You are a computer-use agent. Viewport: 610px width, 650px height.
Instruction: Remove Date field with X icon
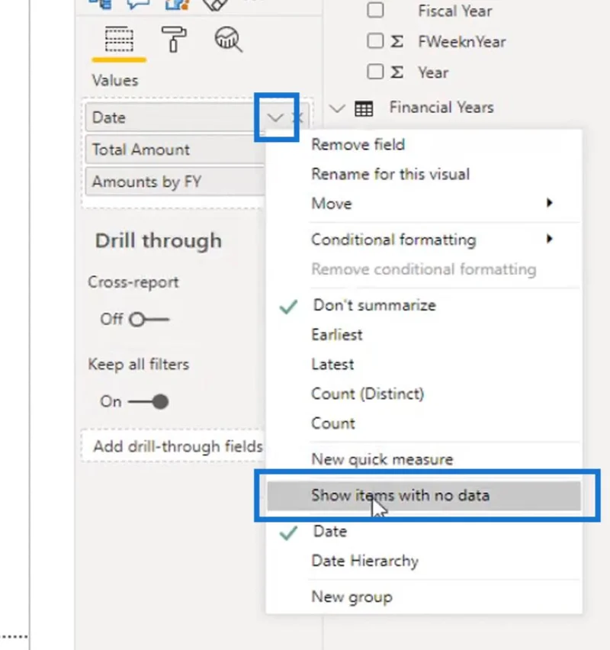(297, 117)
